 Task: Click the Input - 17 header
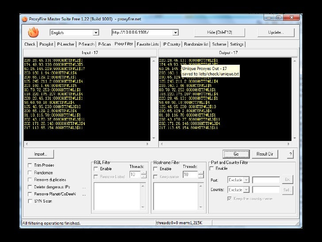(x=90, y=53)
